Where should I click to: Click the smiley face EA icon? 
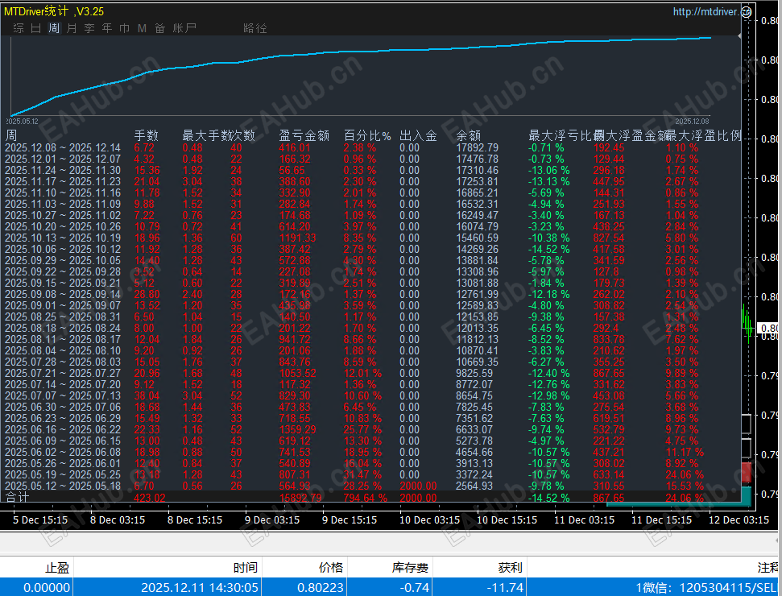point(746,12)
